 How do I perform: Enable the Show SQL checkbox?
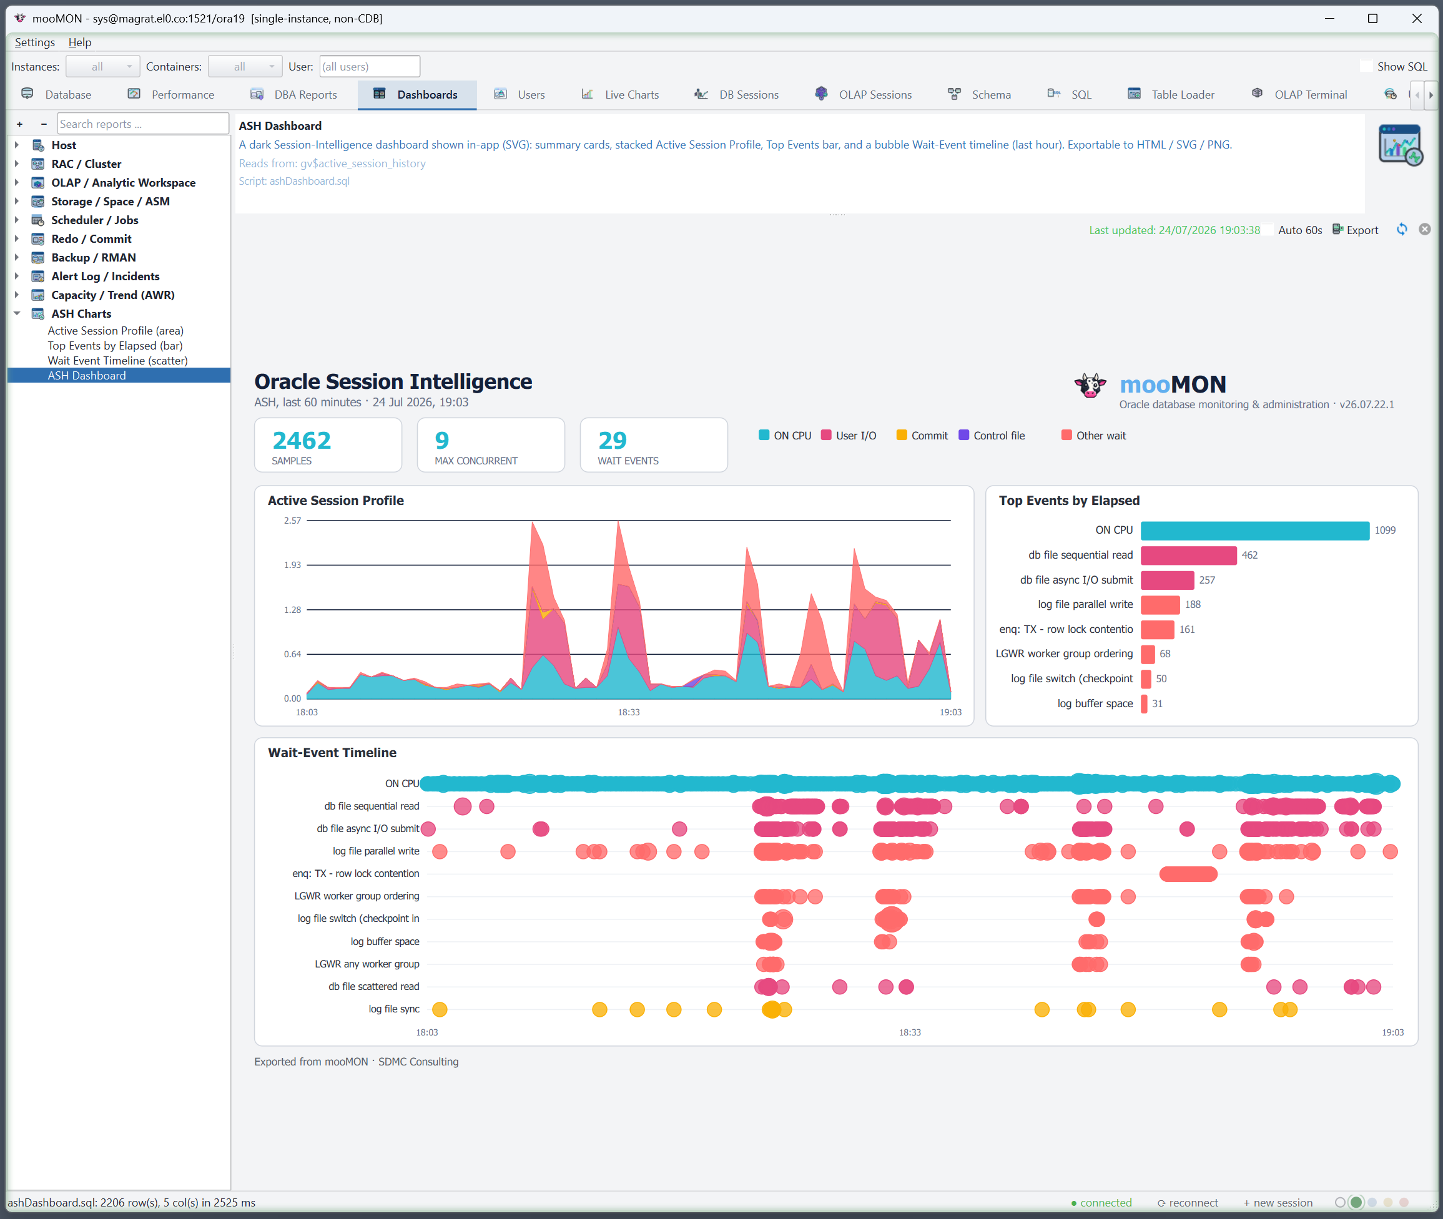click(x=1366, y=66)
